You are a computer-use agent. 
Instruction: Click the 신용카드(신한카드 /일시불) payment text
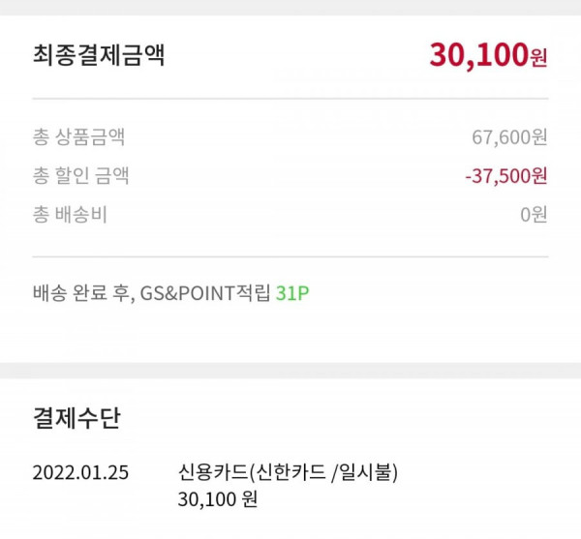(x=288, y=473)
